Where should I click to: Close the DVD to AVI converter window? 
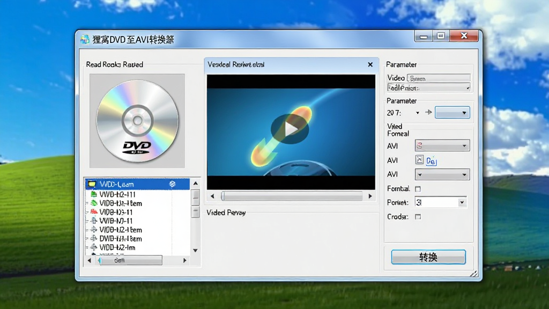tap(464, 36)
